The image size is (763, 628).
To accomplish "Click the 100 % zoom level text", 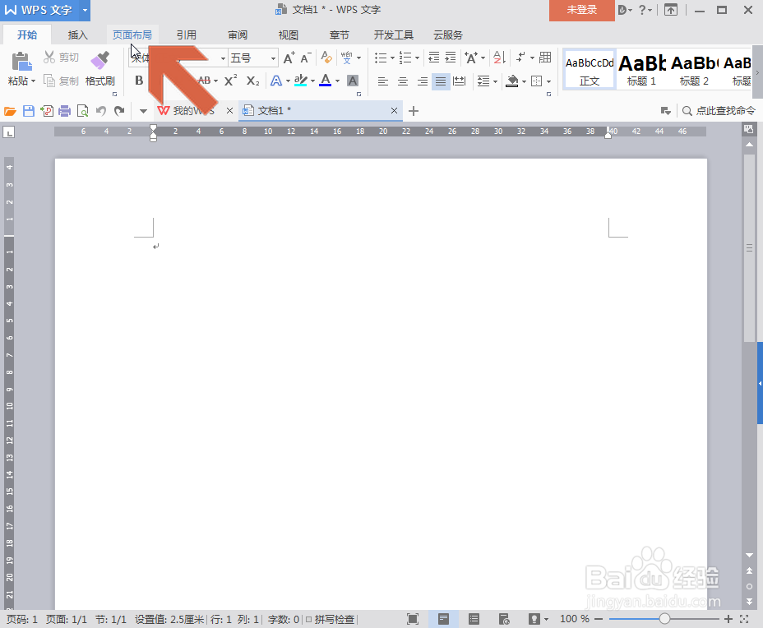I will (x=574, y=619).
